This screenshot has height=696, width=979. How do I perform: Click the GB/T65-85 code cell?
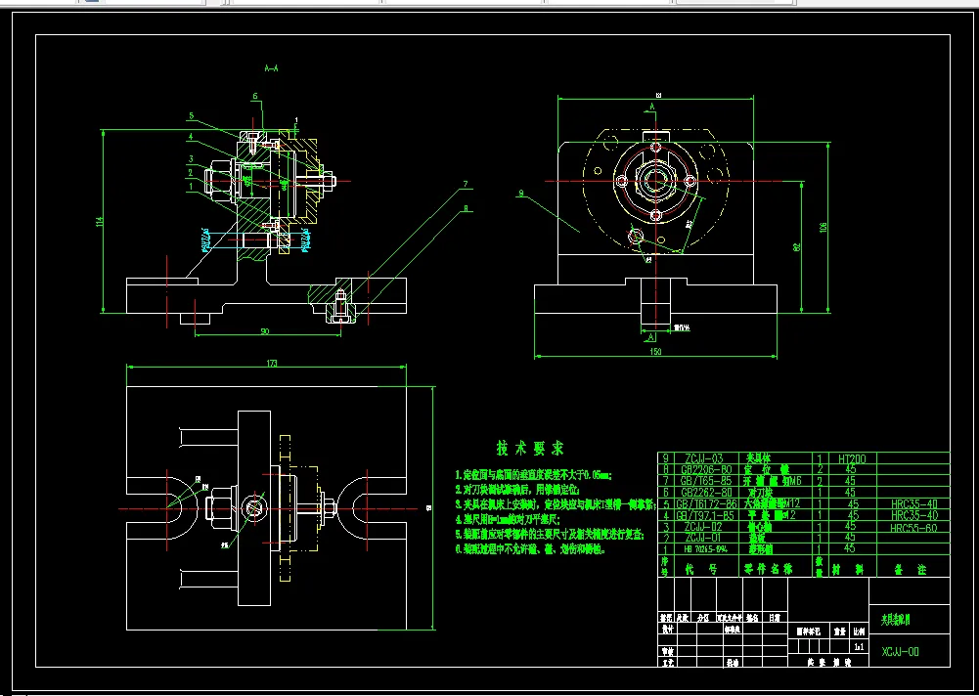[x=705, y=481]
